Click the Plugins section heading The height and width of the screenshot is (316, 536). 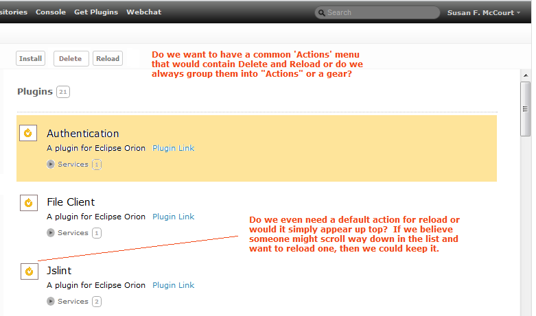click(35, 91)
